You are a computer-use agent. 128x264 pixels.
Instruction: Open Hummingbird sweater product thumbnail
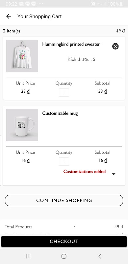[22, 56]
